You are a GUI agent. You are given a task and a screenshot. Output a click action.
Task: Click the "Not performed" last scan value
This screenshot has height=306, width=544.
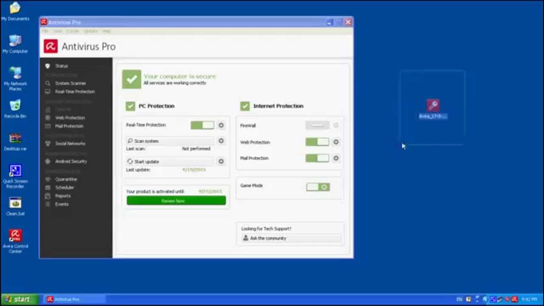click(196, 149)
